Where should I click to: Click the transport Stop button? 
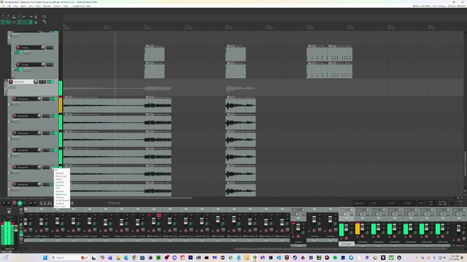click(x=30, y=203)
